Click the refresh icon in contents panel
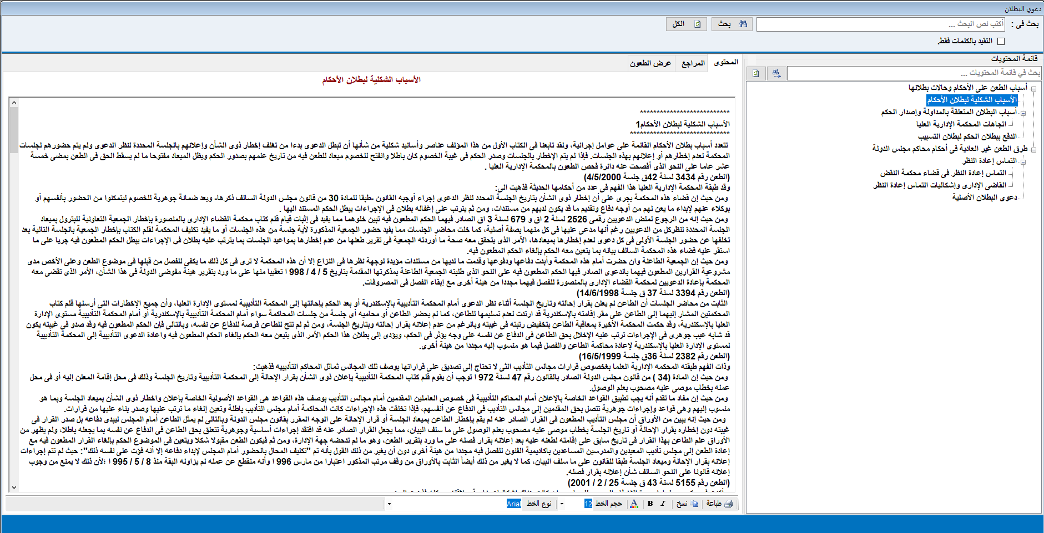Screen dimensions: 1044x533 (x=755, y=73)
